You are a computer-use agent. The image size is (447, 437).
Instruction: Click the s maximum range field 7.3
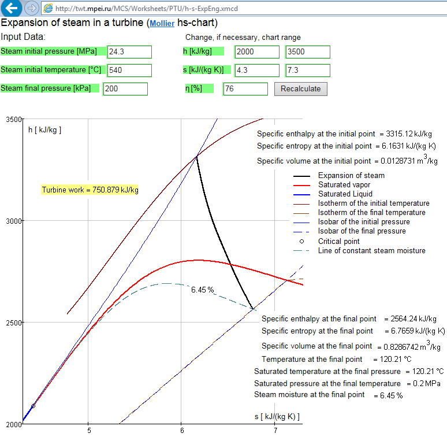[x=308, y=71]
